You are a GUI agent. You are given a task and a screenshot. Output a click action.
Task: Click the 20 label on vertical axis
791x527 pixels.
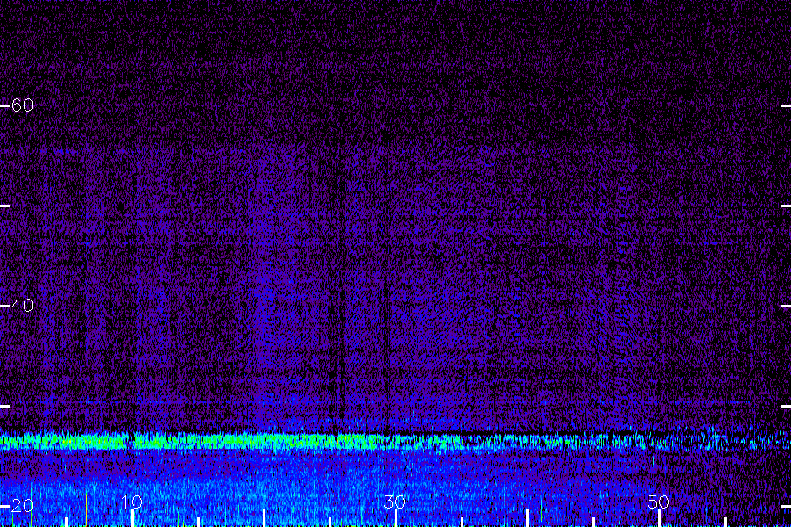coord(22,505)
